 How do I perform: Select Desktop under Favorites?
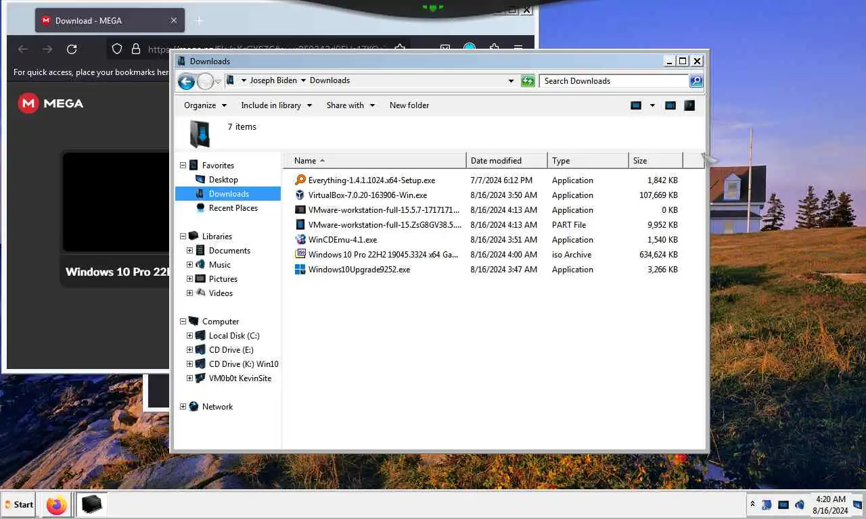coord(223,180)
